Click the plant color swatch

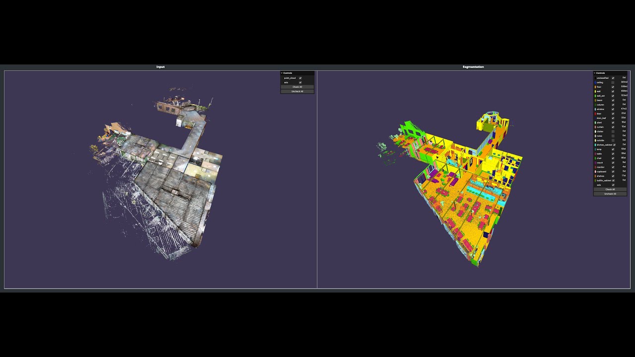pos(595,122)
